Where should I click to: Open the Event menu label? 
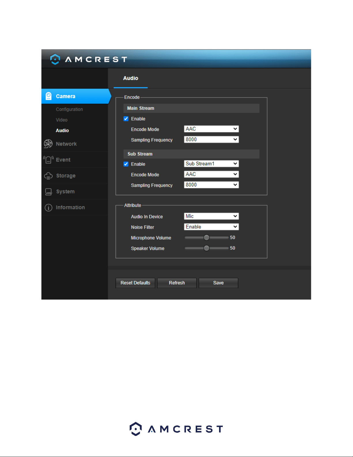[x=63, y=160]
